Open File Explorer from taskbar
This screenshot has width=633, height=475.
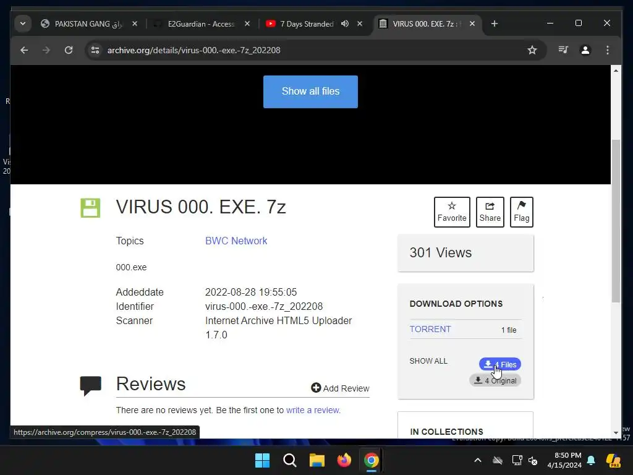click(317, 460)
